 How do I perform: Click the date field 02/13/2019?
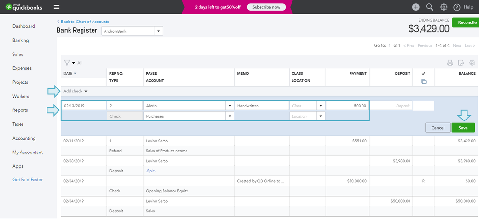click(x=84, y=106)
